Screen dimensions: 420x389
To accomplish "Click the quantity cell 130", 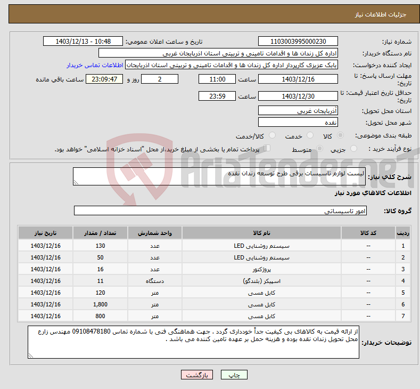I will click(x=100, y=246).
